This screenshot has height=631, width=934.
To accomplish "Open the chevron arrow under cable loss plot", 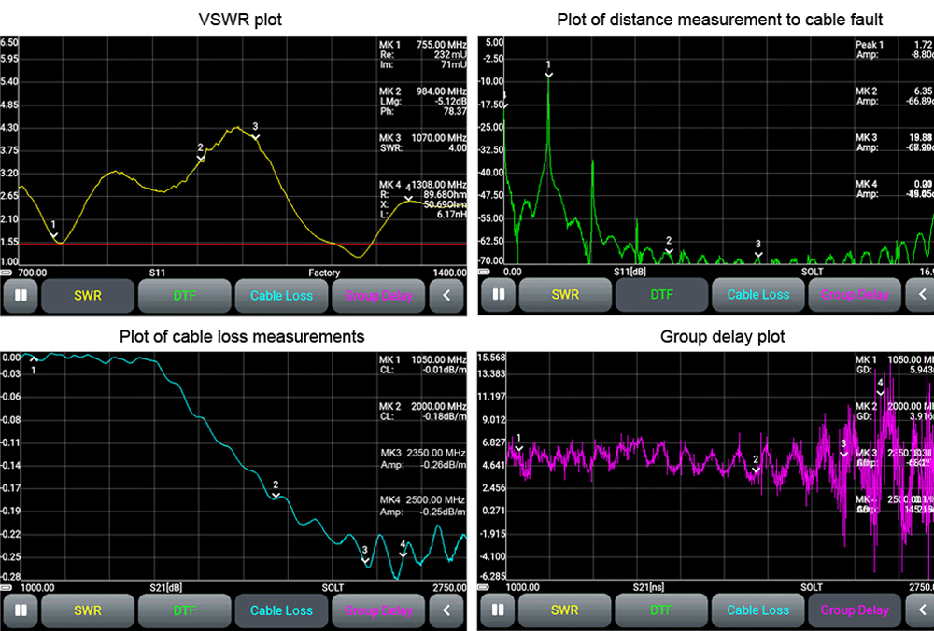I will pos(446,610).
